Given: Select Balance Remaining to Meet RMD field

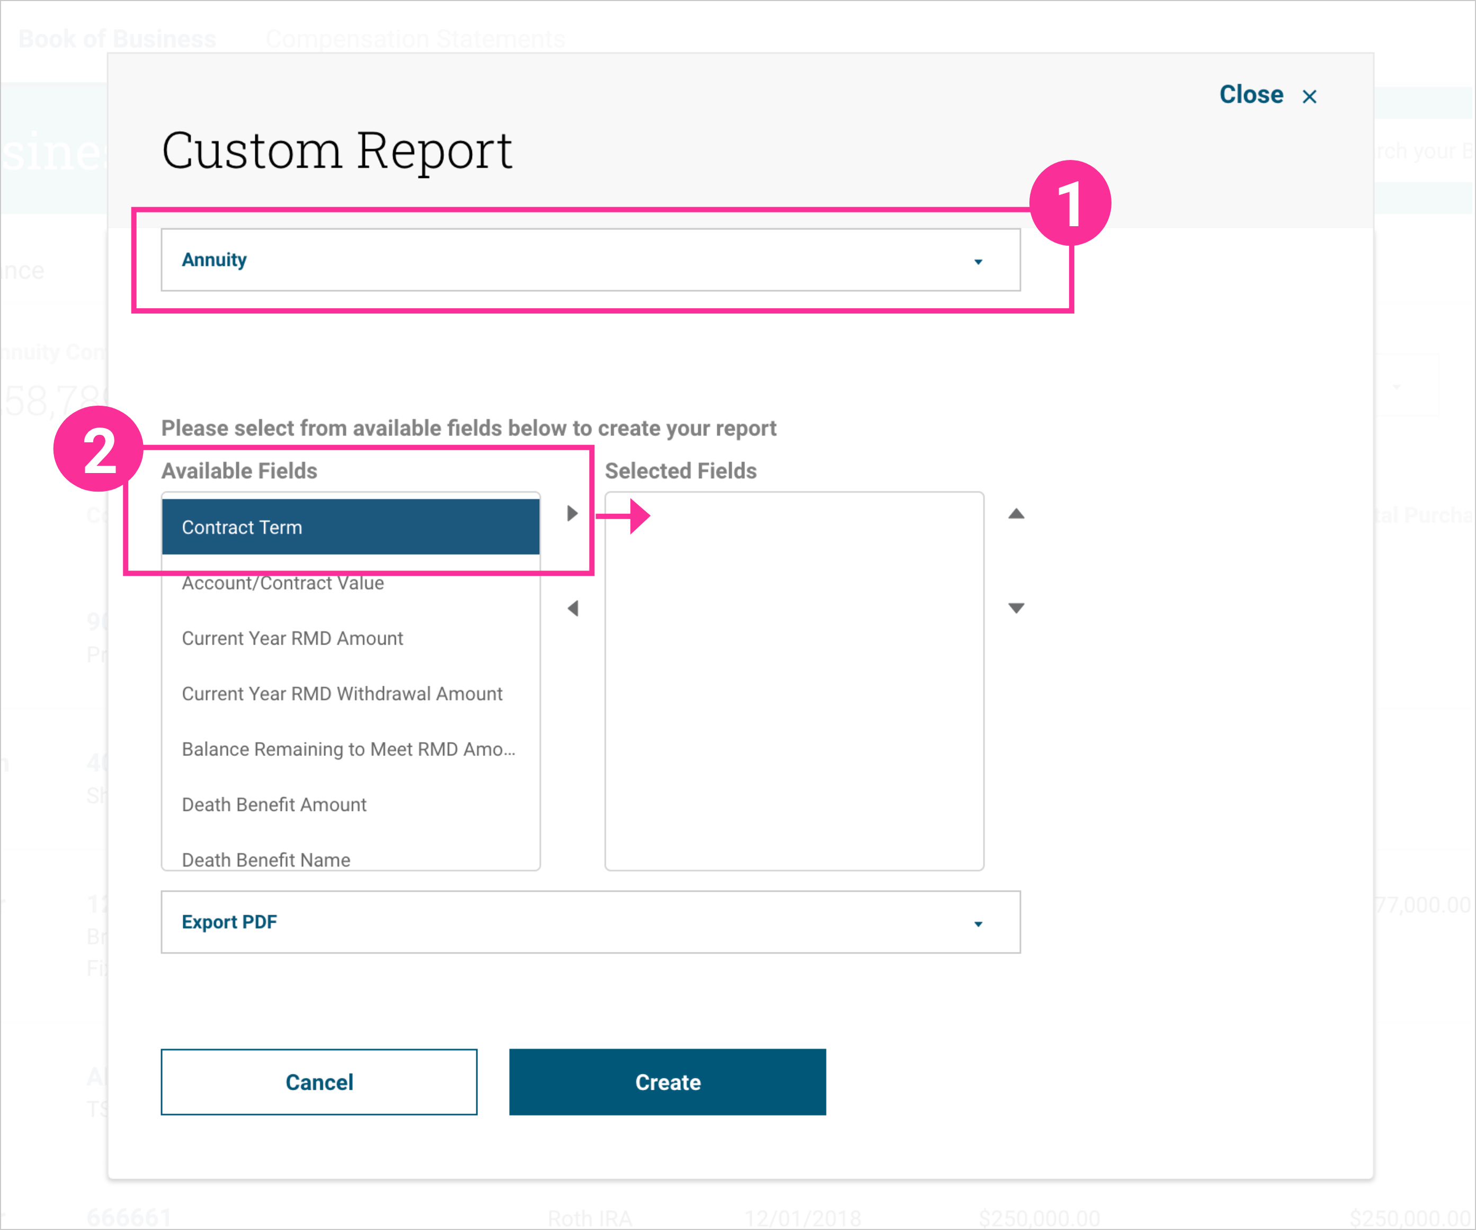Looking at the screenshot, I should click(348, 749).
